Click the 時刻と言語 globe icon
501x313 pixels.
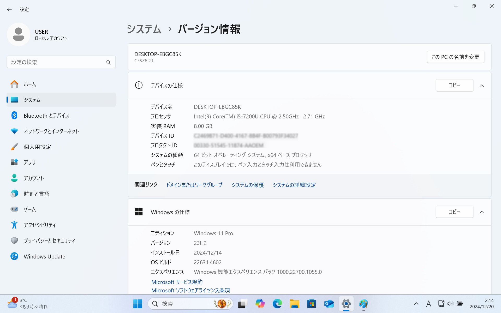[x=14, y=194]
